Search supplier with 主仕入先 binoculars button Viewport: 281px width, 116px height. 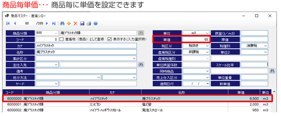141,65
